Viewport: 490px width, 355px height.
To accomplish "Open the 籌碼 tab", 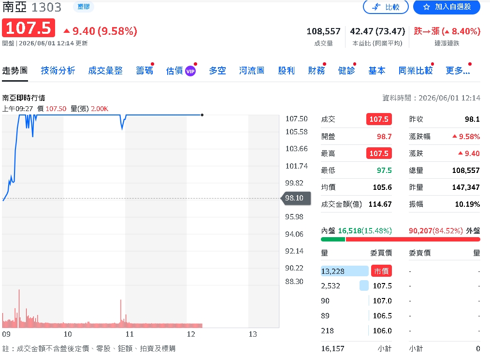I will pyautogui.click(x=144, y=71).
